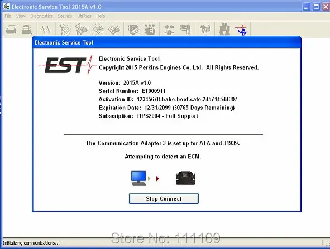Open Logged Diagnostic Codes toolbar icon
The image size is (330, 249).
click(x=81, y=29)
